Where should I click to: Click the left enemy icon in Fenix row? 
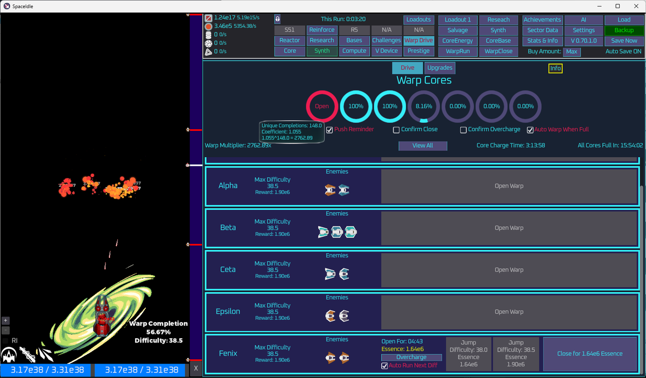(331, 357)
